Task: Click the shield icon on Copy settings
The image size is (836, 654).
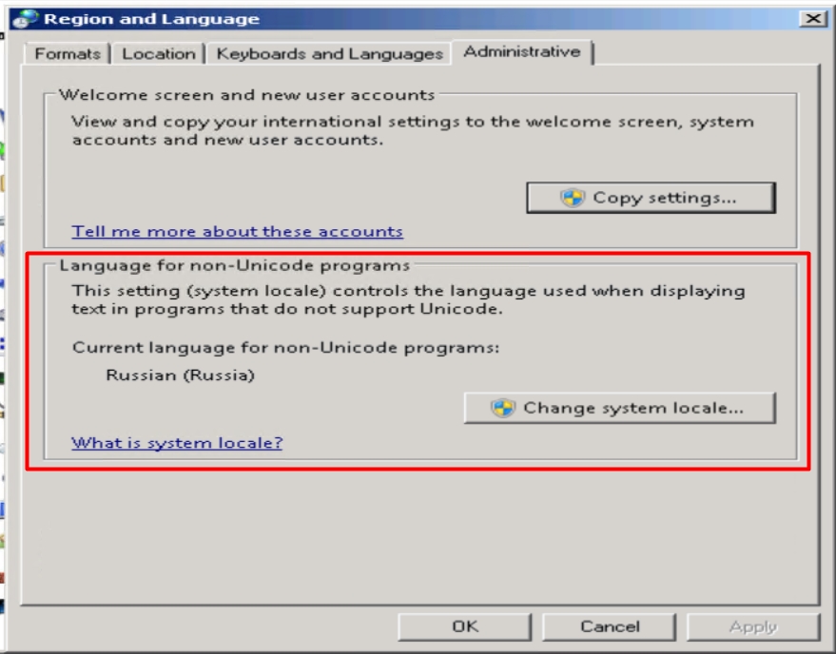Action: [x=573, y=198]
